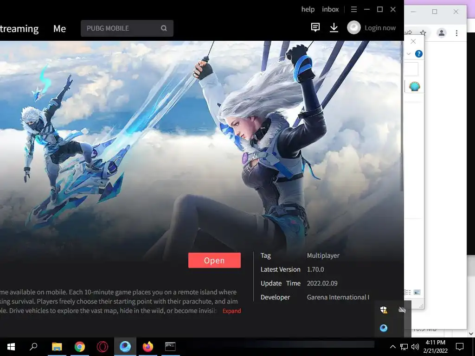The height and width of the screenshot is (356, 475).
Task: Switch to Firefox in the taskbar
Action: click(148, 347)
